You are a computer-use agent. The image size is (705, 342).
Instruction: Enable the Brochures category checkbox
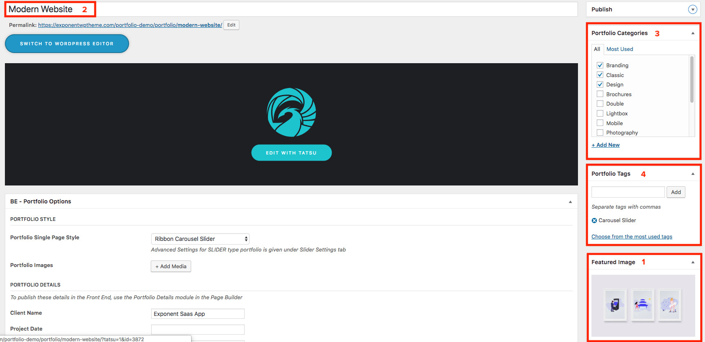[x=600, y=94]
